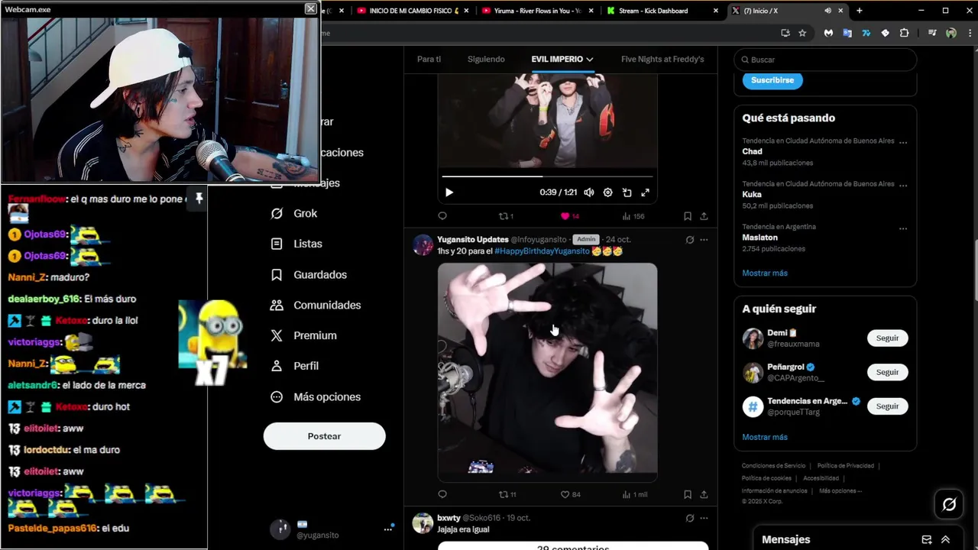The height and width of the screenshot is (550, 978).
Task: Open Grok icon on Yugansito Updates post
Action: pos(690,240)
